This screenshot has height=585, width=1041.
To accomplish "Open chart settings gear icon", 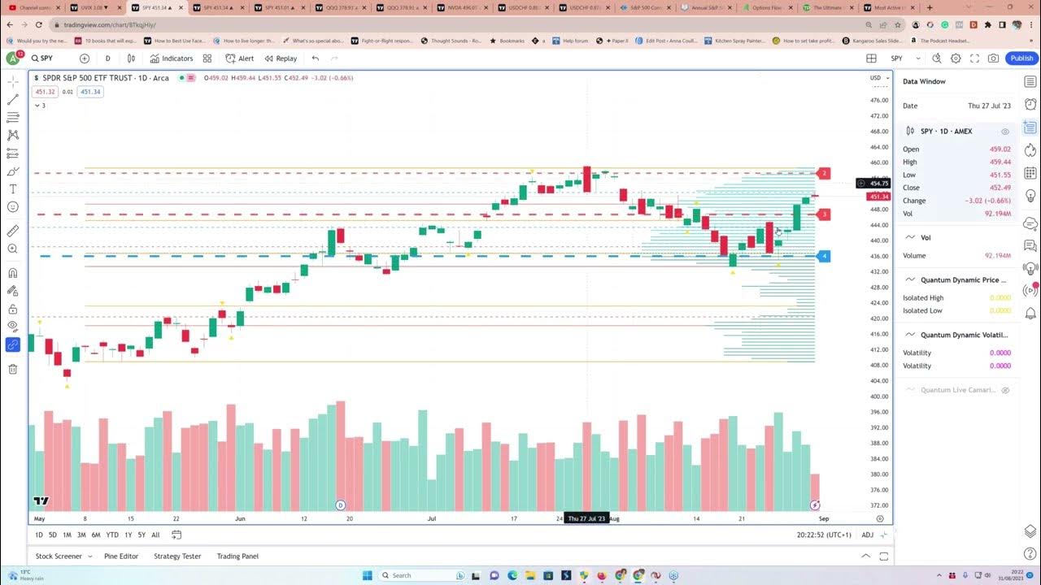I will (956, 58).
